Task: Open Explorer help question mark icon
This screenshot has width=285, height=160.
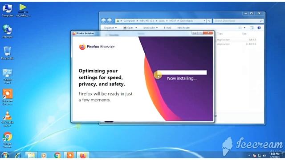Action: point(259,28)
